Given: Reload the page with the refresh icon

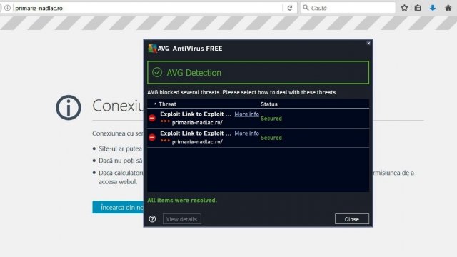Looking at the screenshot, I should (x=290, y=8).
